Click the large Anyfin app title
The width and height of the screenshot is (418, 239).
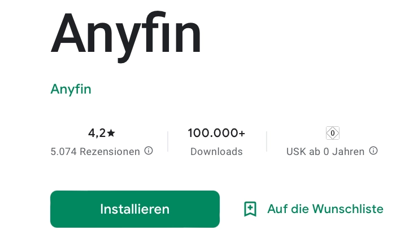[x=125, y=36]
